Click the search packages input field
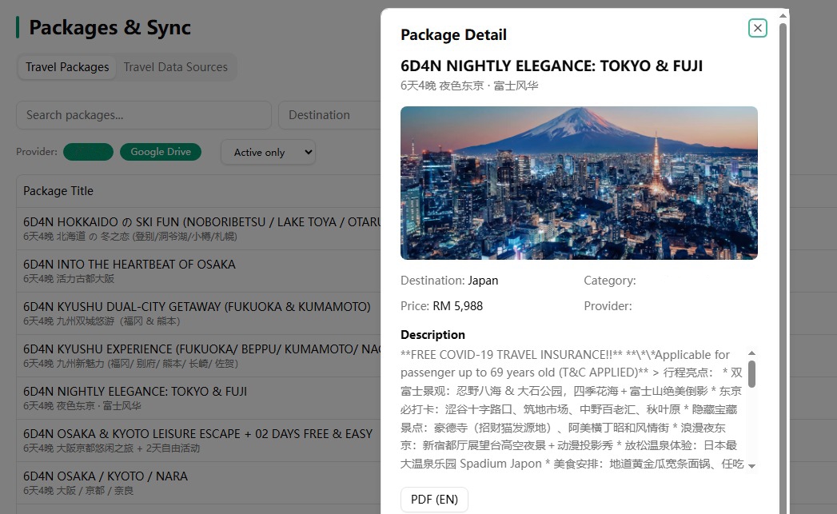The height and width of the screenshot is (514, 837). click(143, 114)
